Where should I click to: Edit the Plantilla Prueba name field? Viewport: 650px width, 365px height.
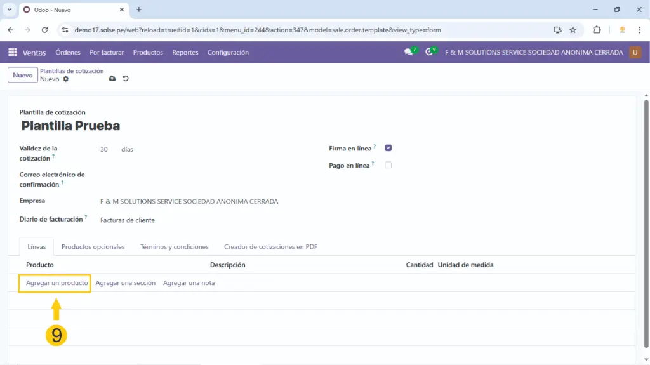tap(70, 126)
